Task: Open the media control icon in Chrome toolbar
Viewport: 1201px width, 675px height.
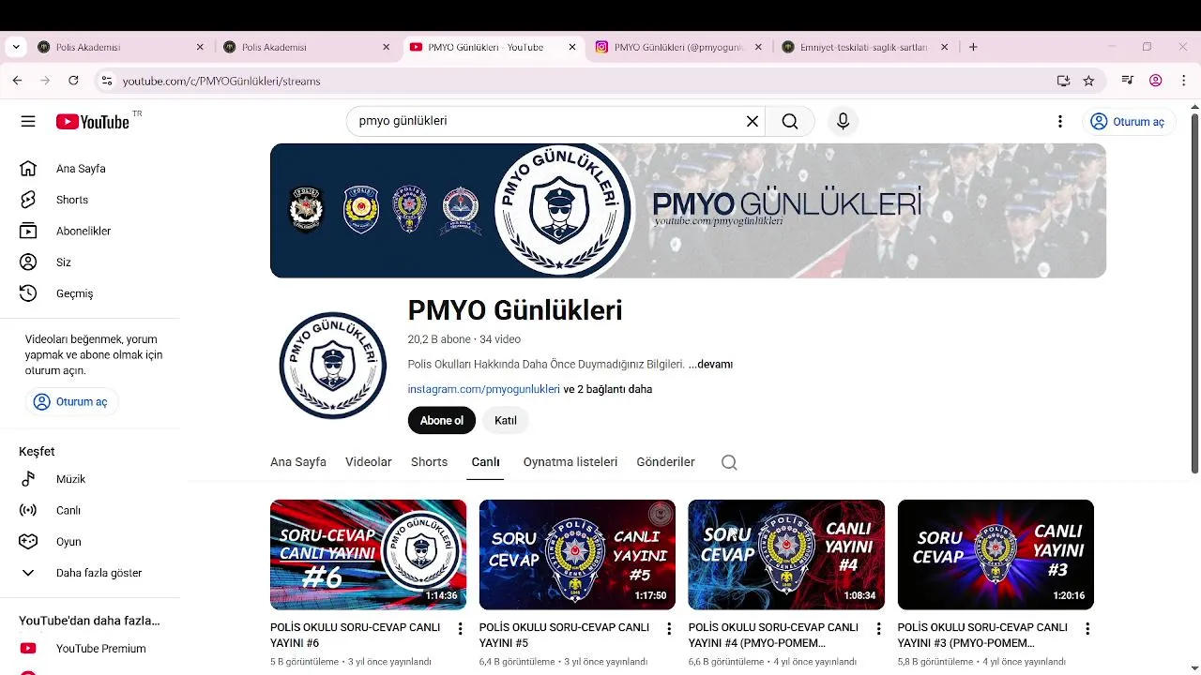Action: [1128, 81]
